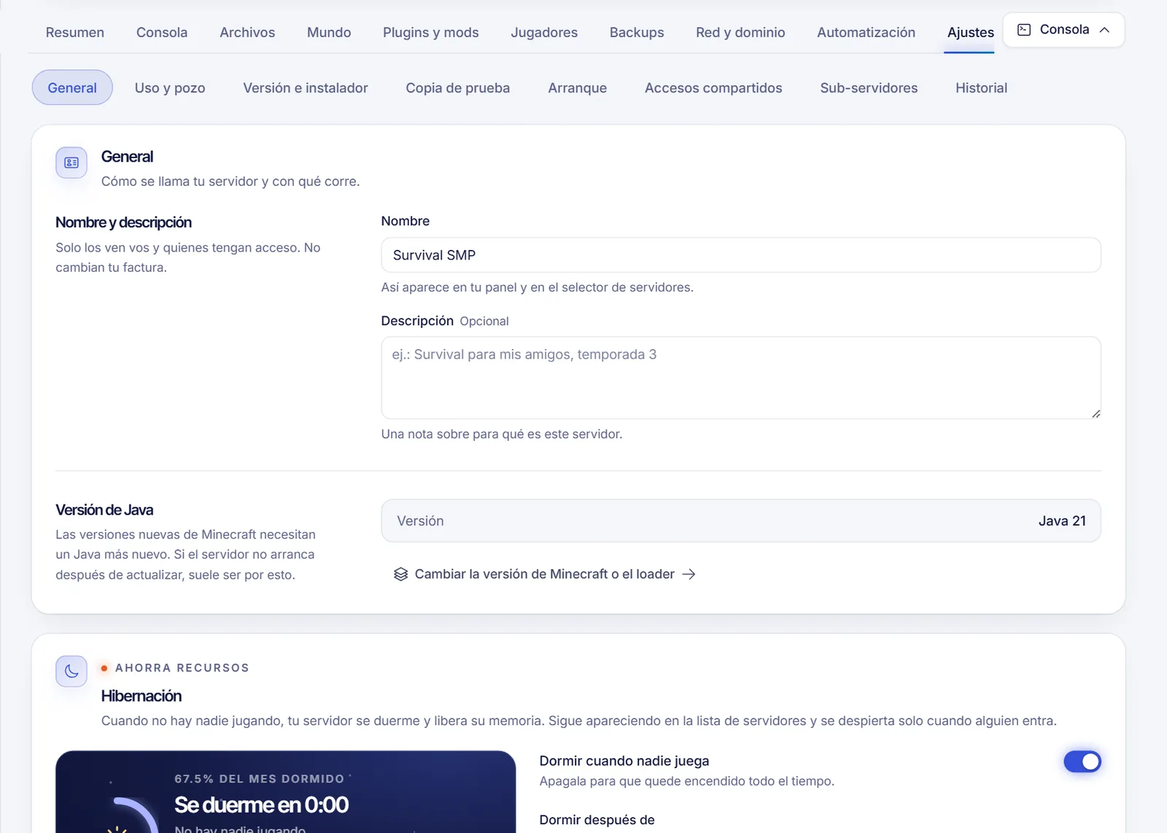Open the Historial sub-tab
The width and height of the screenshot is (1167, 833).
[981, 87]
